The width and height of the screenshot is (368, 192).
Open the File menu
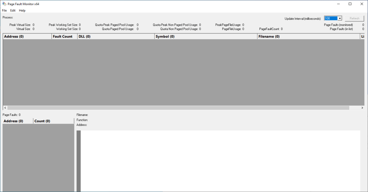point(4,11)
